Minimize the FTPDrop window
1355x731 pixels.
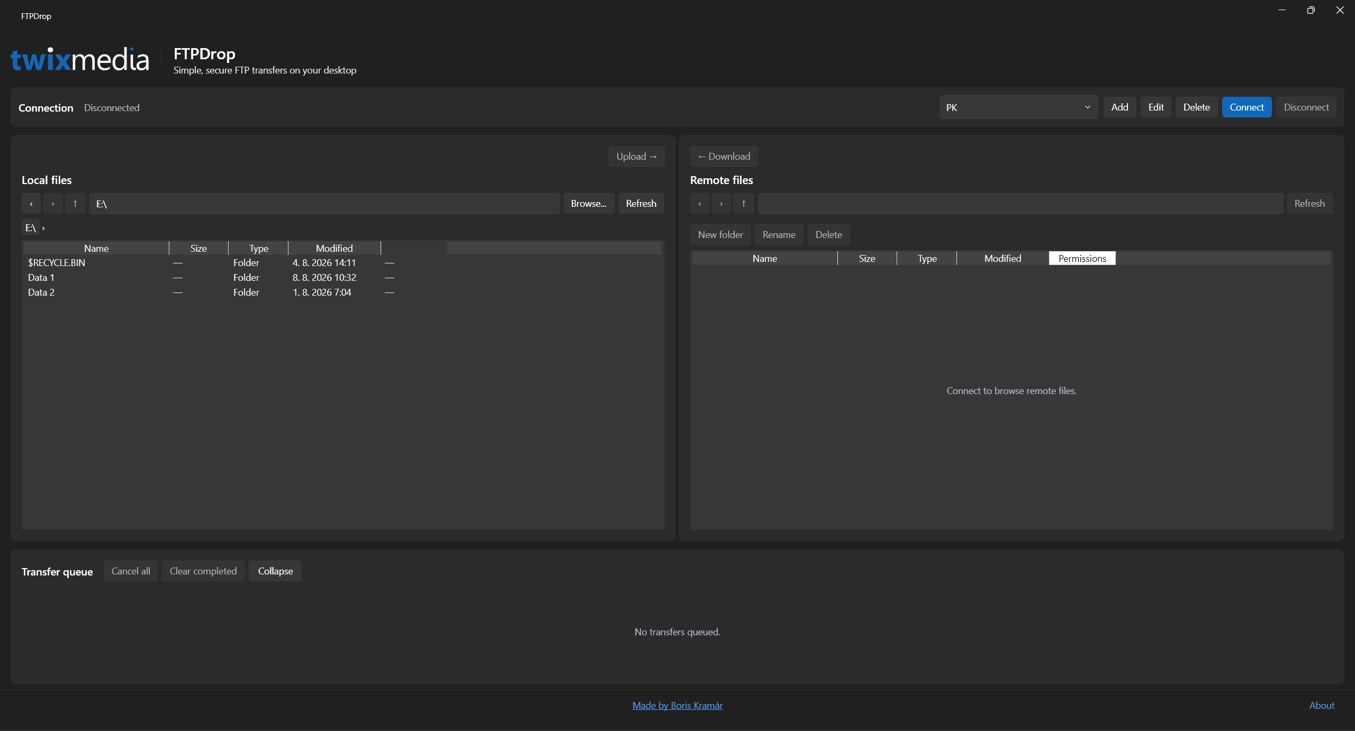1281,10
